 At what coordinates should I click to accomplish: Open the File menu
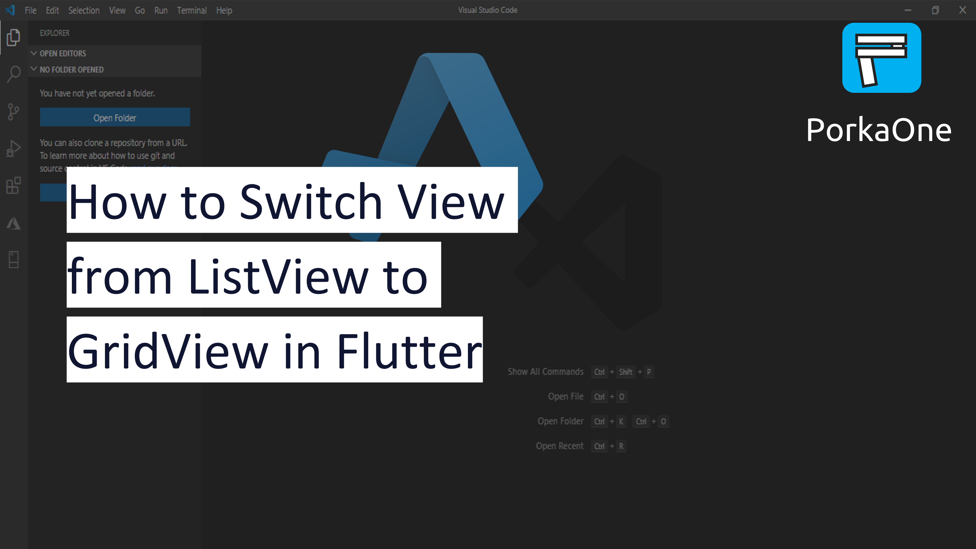[30, 10]
